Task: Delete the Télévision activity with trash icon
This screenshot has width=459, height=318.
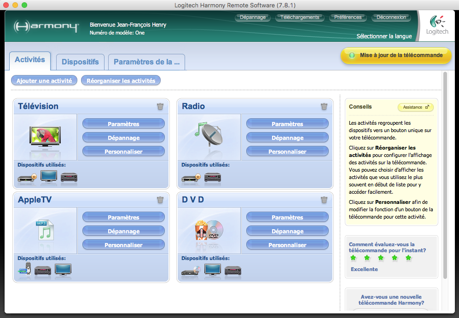Action: [x=160, y=106]
